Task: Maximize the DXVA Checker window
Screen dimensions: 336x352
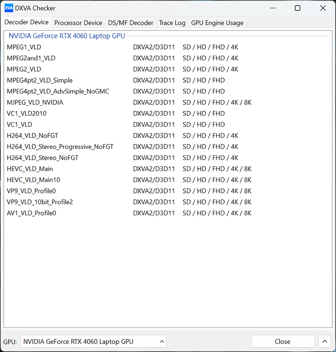Action: click(297, 8)
